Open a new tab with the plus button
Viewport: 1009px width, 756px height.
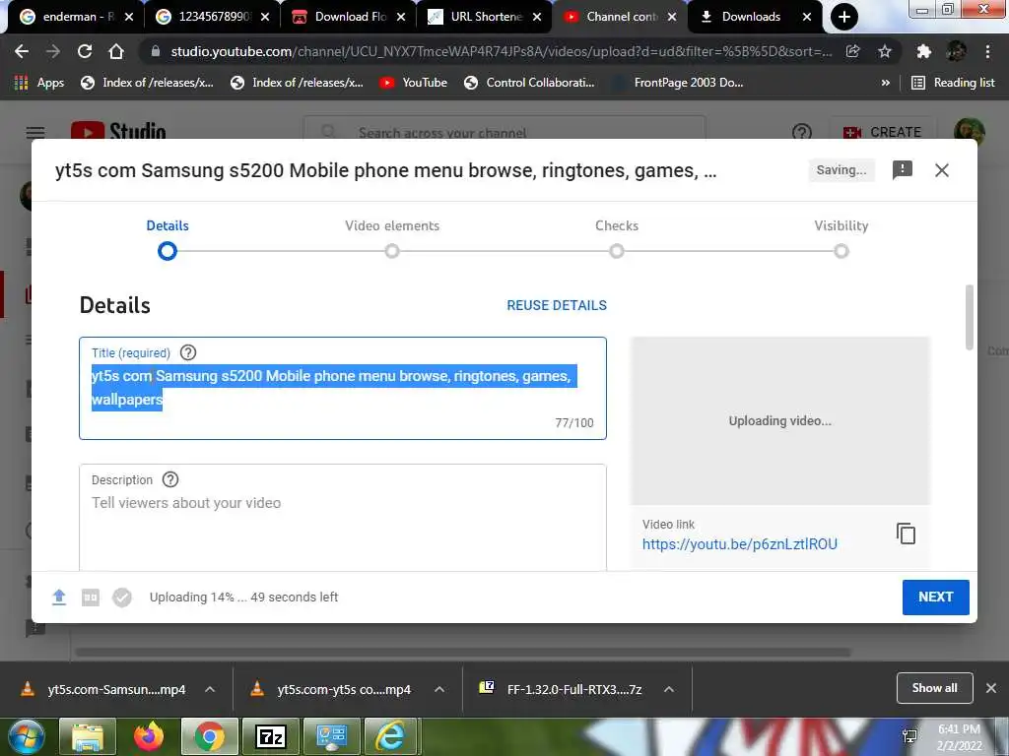843,17
